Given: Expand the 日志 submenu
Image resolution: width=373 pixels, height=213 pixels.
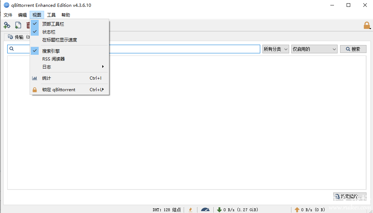Looking at the screenshot, I should point(70,67).
